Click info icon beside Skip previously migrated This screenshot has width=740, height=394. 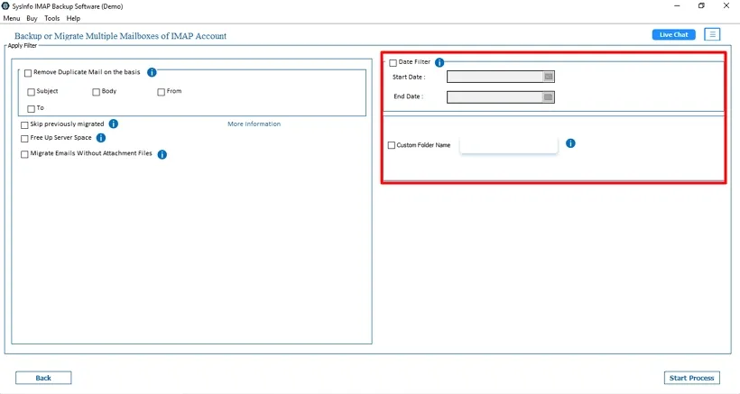pos(114,124)
